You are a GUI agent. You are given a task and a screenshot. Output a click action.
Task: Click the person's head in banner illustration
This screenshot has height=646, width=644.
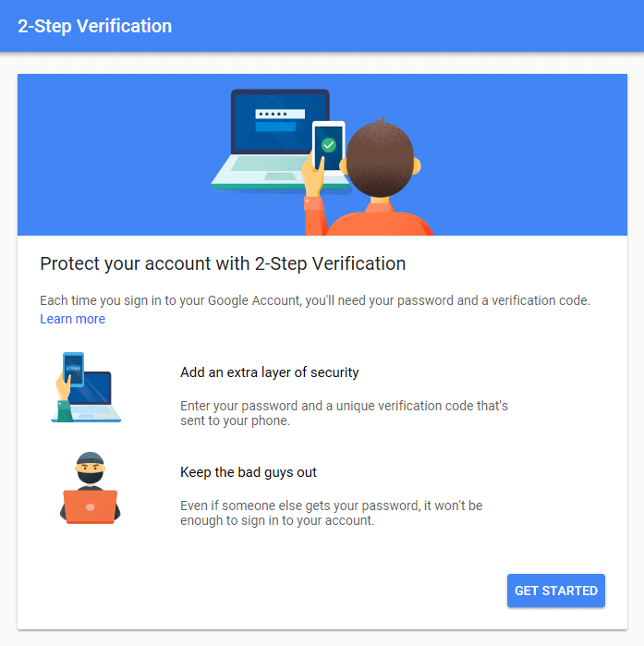[x=380, y=159]
